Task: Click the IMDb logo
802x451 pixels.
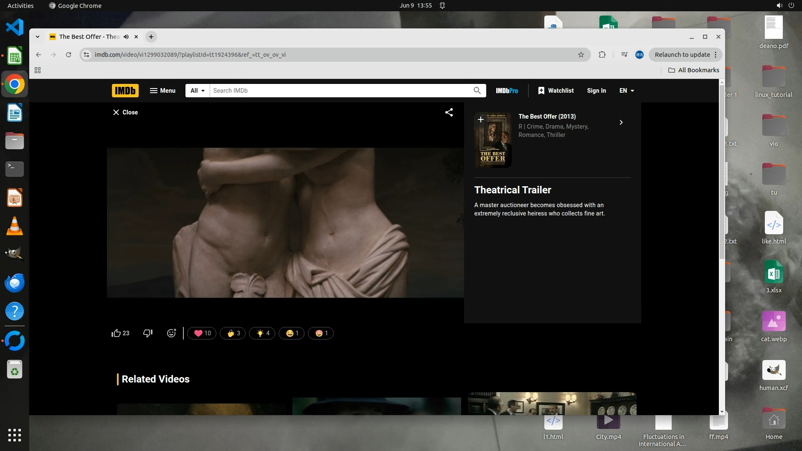Action: (125, 91)
